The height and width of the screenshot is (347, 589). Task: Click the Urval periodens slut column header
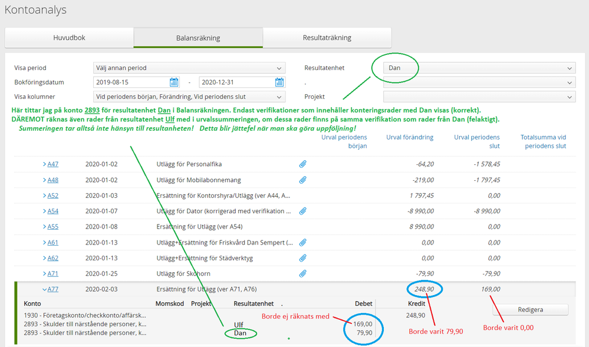[x=477, y=141]
